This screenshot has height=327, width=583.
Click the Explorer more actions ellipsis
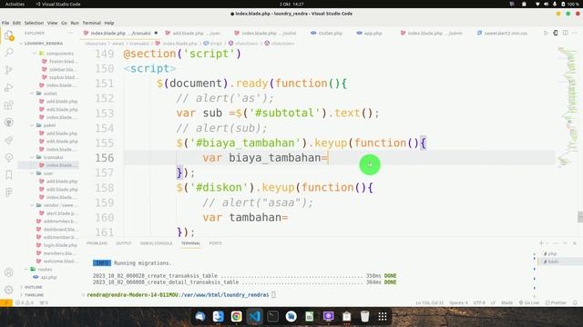[71, 33]
